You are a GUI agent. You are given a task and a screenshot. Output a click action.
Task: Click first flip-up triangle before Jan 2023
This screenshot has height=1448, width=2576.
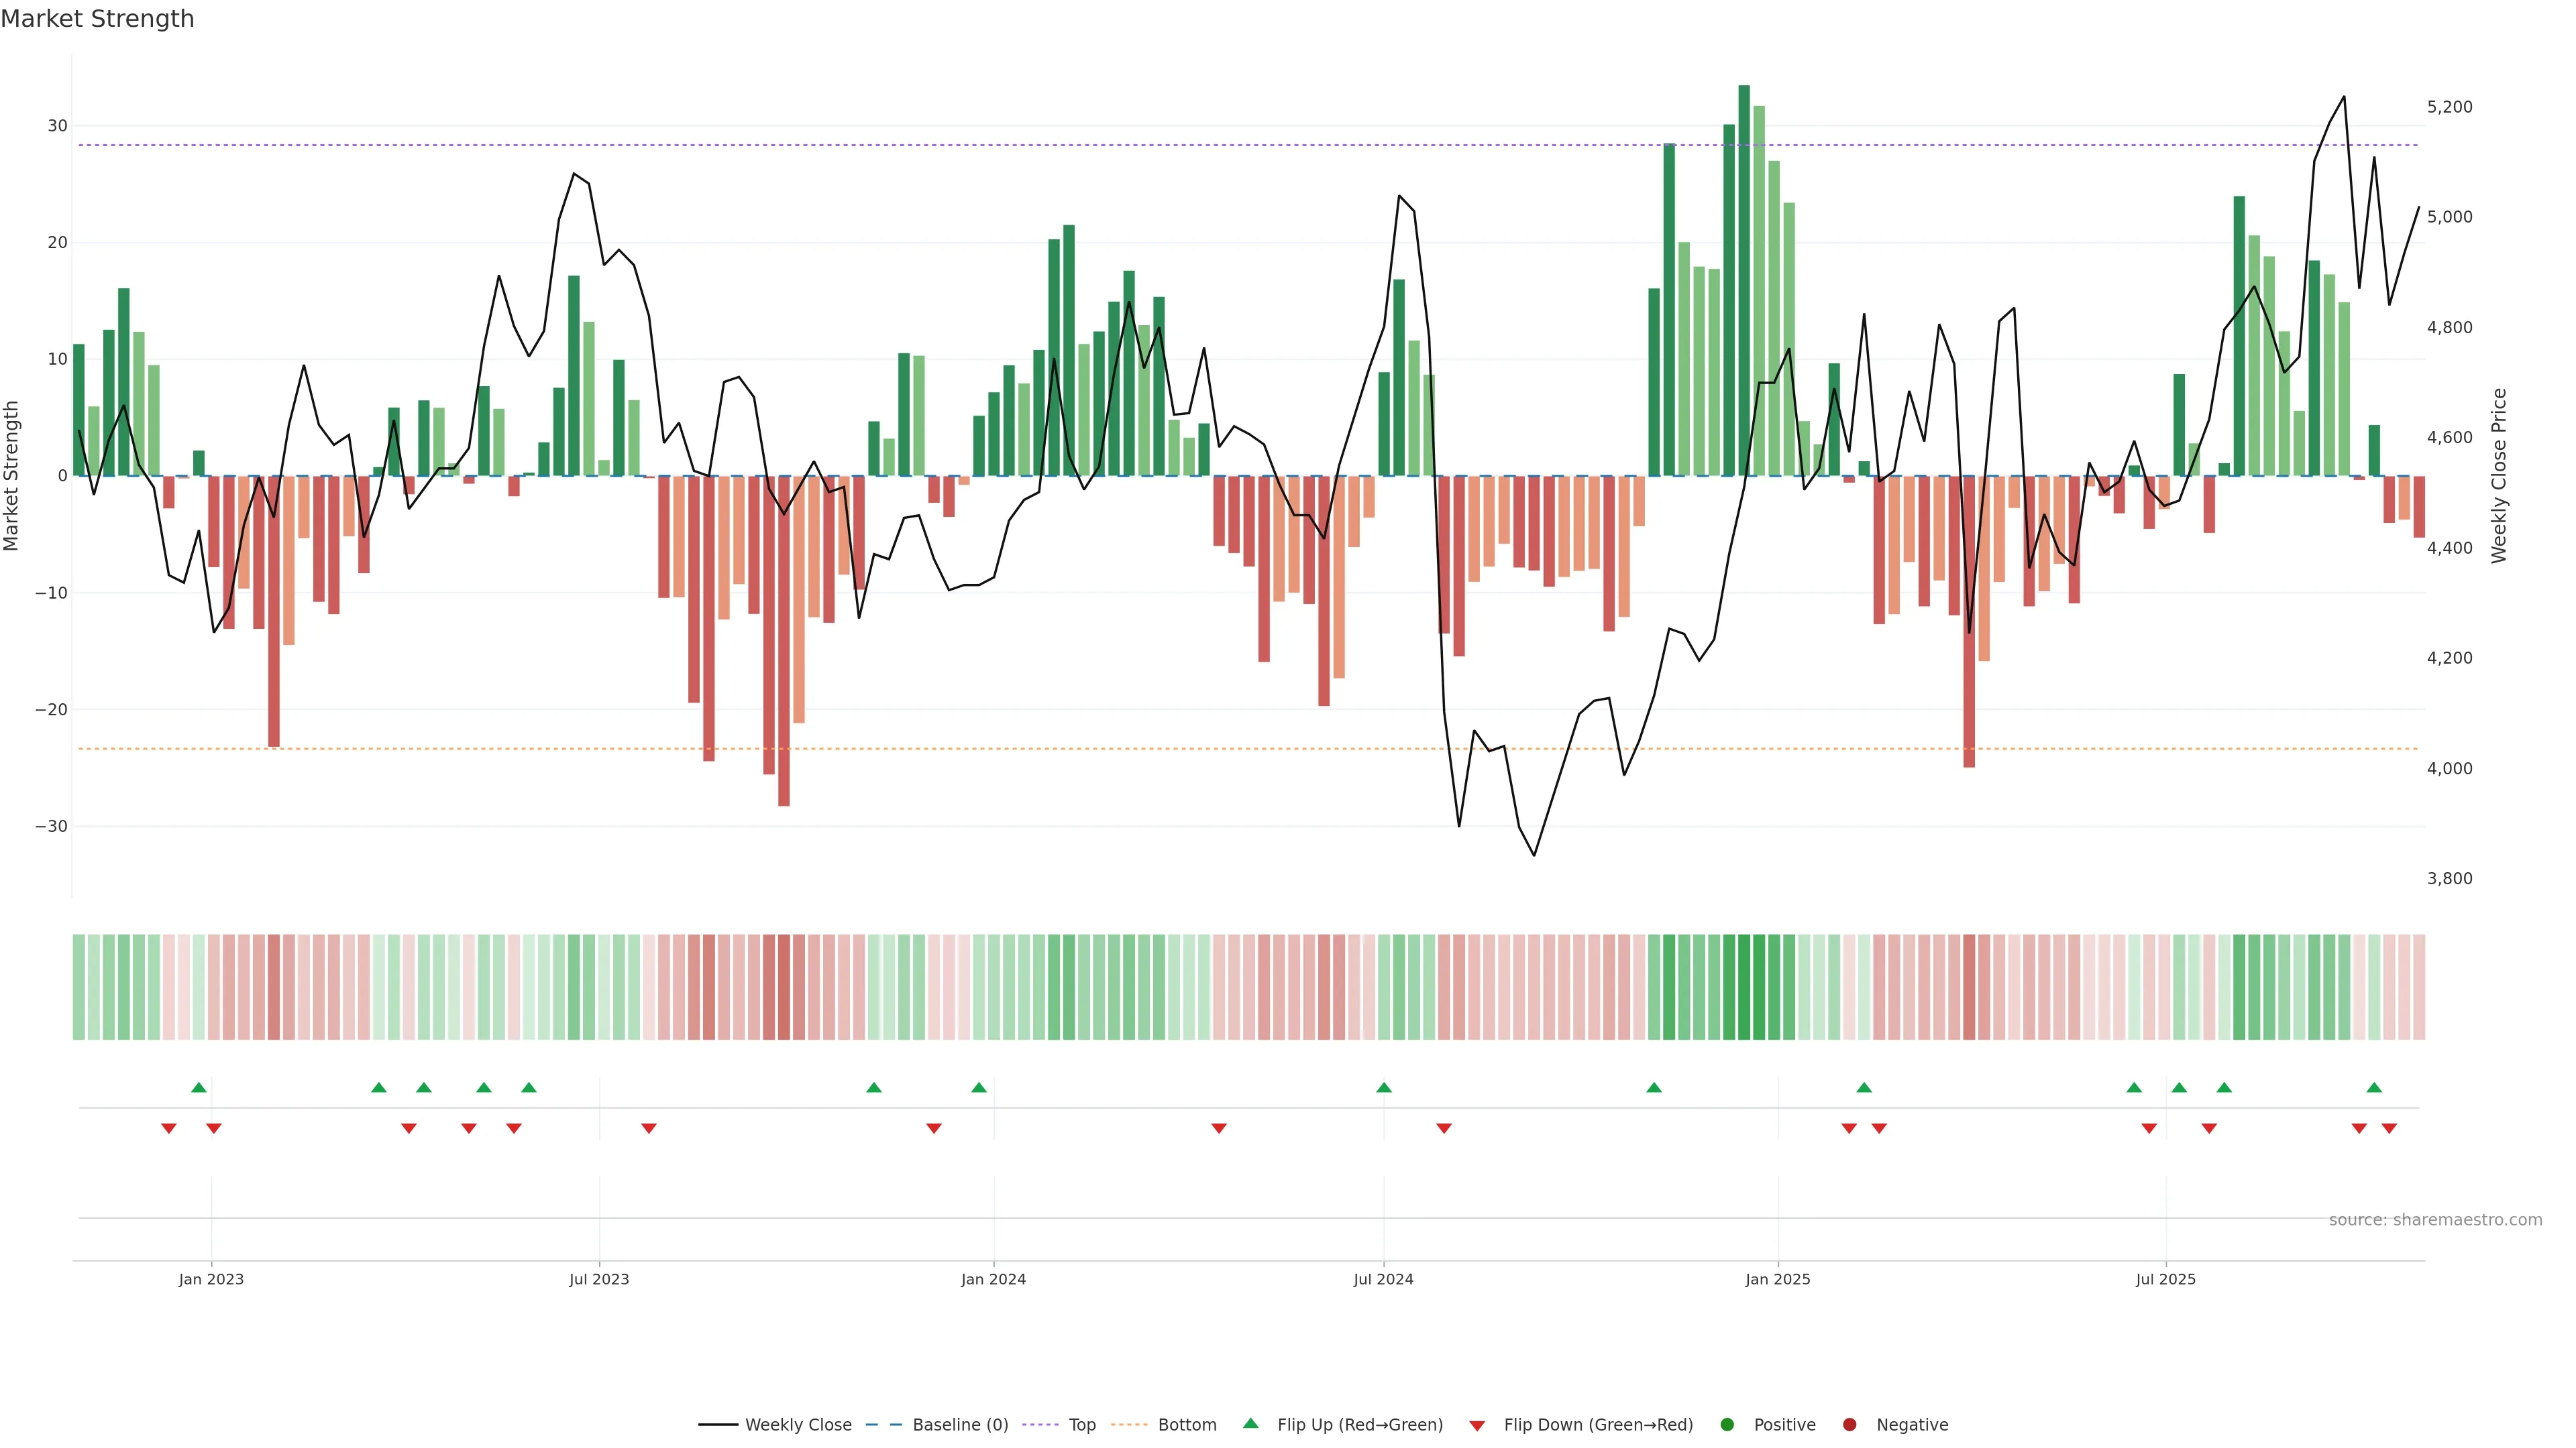(x=199, y=1087)
